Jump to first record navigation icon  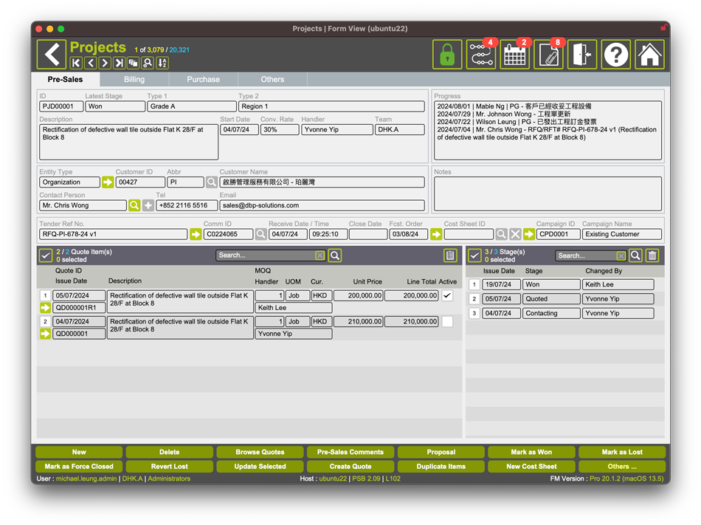pyautogui.click(x=76, y=64)
